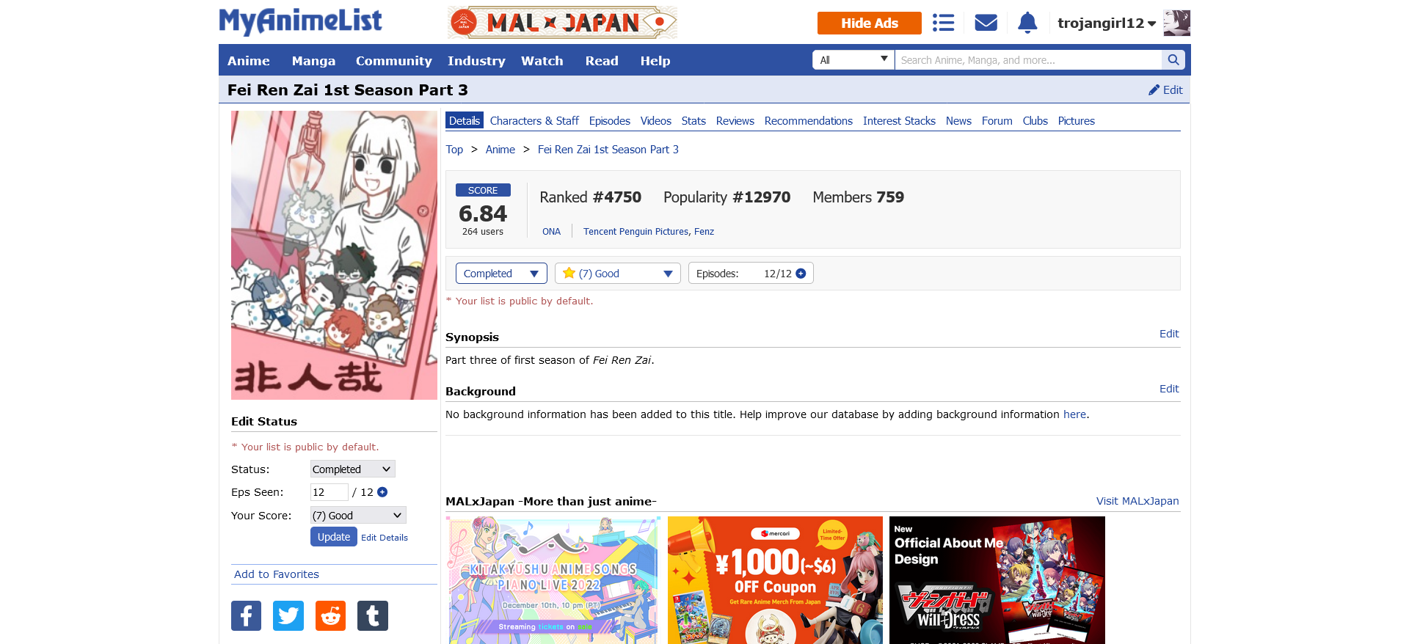This screenshot has height=644, width=1409.
Task: Switch to the Stats tab
Action: point(693,121)
